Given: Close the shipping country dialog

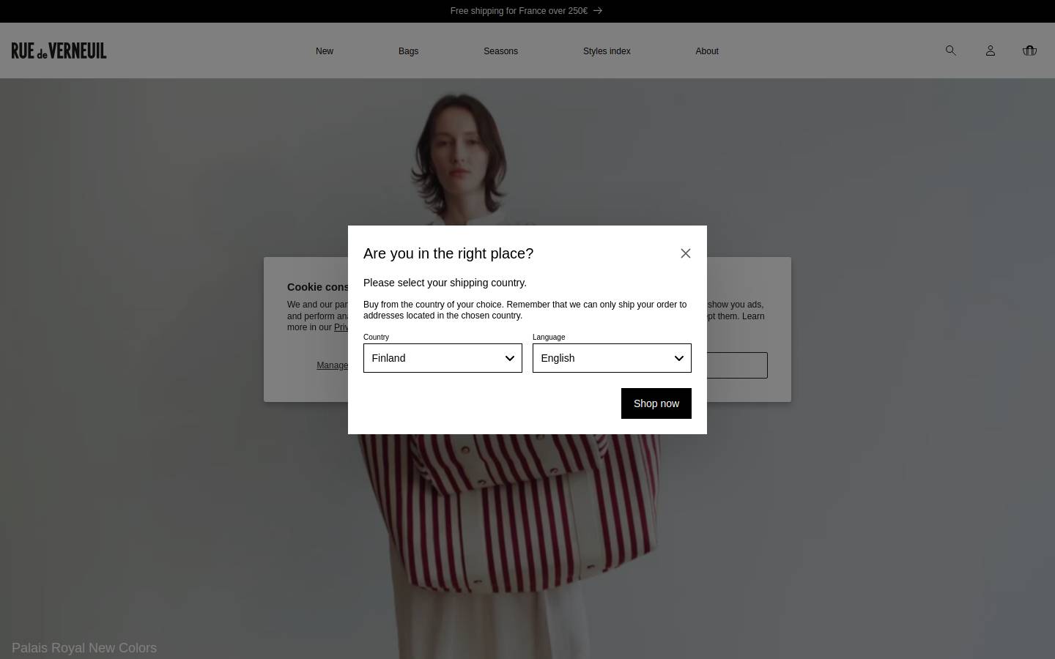Looking at the screenshot, I should coord(686,253).
